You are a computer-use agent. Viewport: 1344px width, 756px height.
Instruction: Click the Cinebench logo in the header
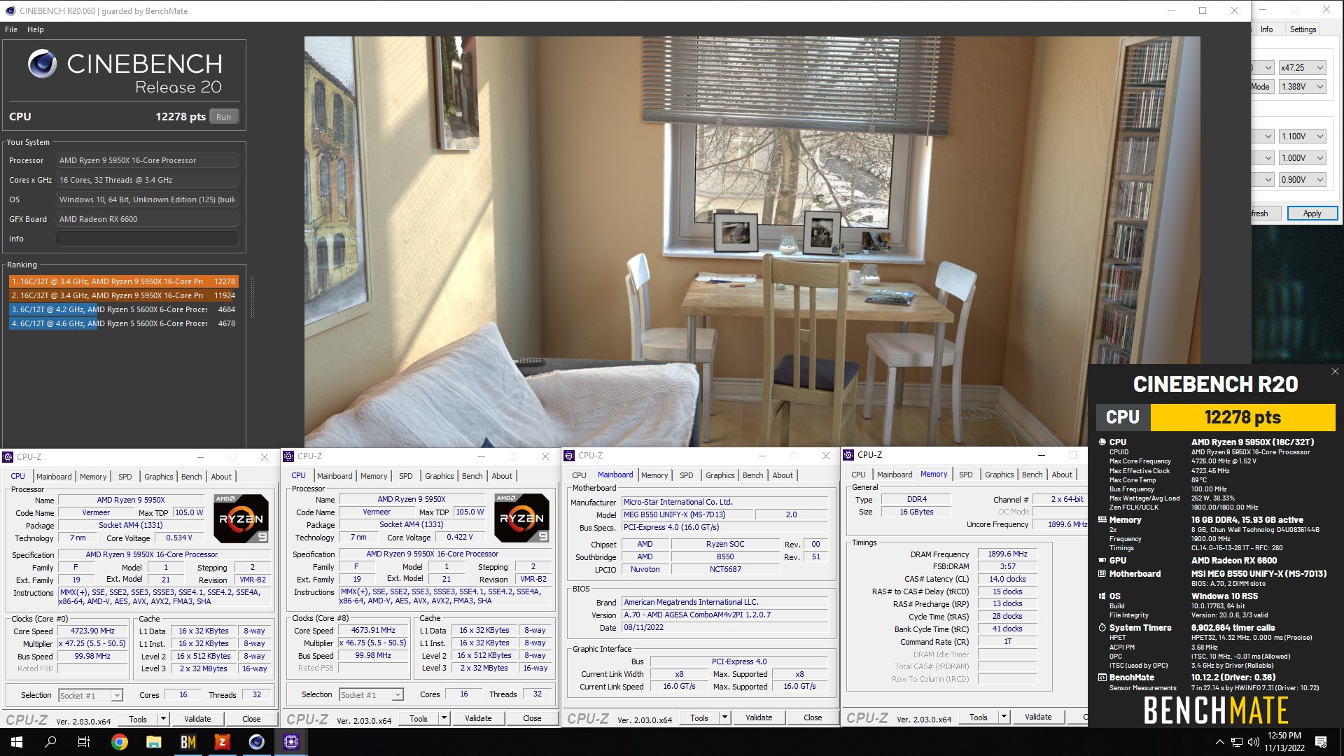42,64
